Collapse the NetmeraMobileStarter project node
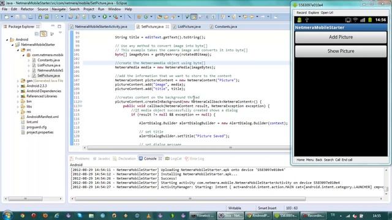 12,45
